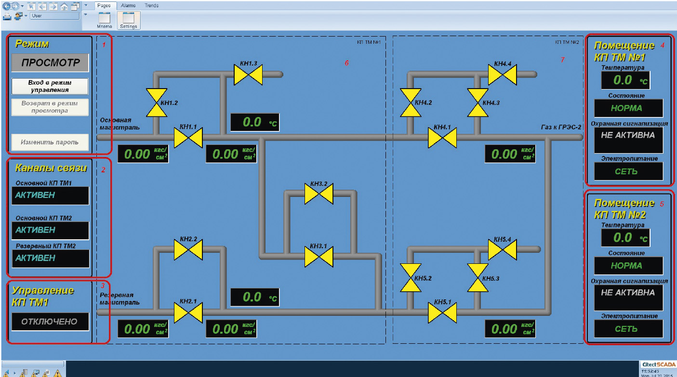Click the 'ОТКЛЮЧЕНО' control status box
Screen dimensions: 677x377
click(51, 322)
